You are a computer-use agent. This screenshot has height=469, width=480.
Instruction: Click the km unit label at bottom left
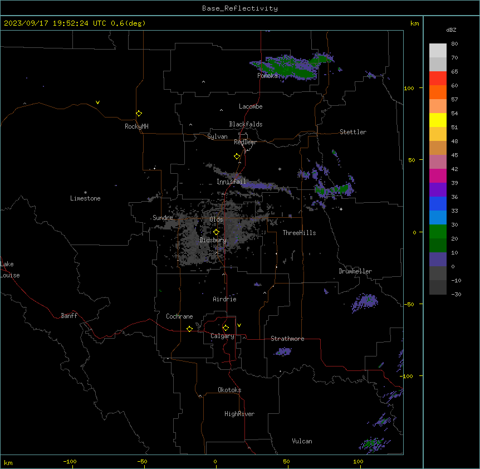8,463
